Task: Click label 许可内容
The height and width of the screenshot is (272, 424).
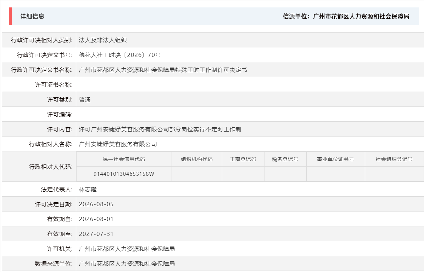Action: (x=60, y=129)
